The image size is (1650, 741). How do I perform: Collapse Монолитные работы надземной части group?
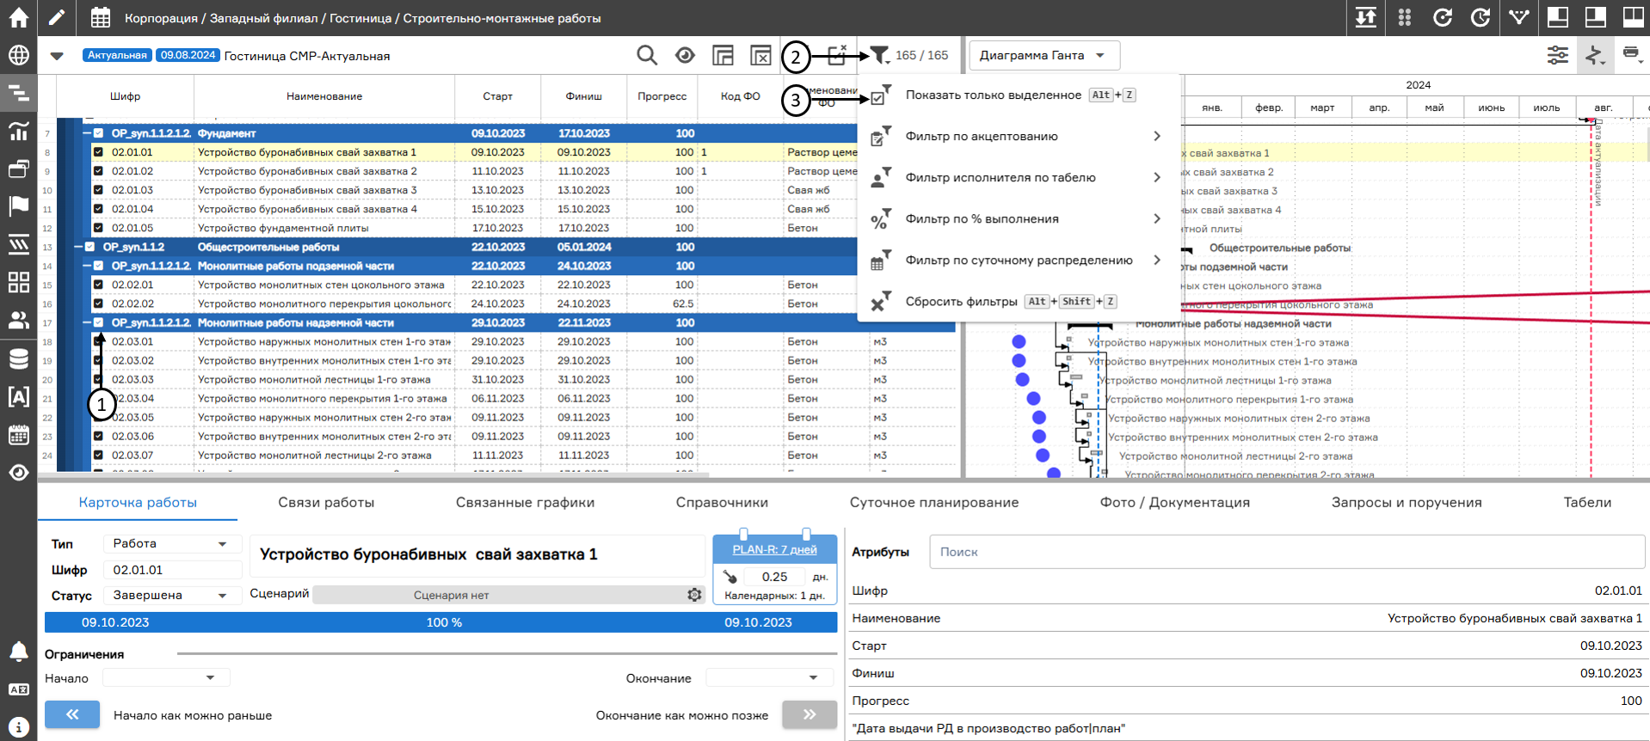point(87,322)
